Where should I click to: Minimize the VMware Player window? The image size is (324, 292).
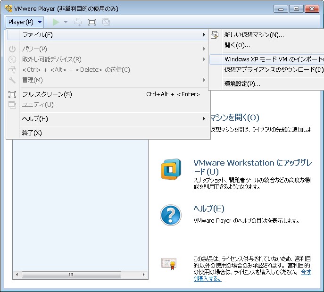tap(281, 9)
